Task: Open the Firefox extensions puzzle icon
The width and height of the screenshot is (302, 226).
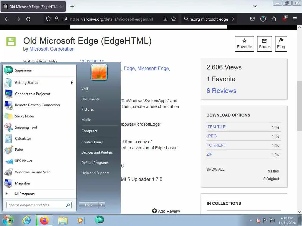Action: [274, 19]
